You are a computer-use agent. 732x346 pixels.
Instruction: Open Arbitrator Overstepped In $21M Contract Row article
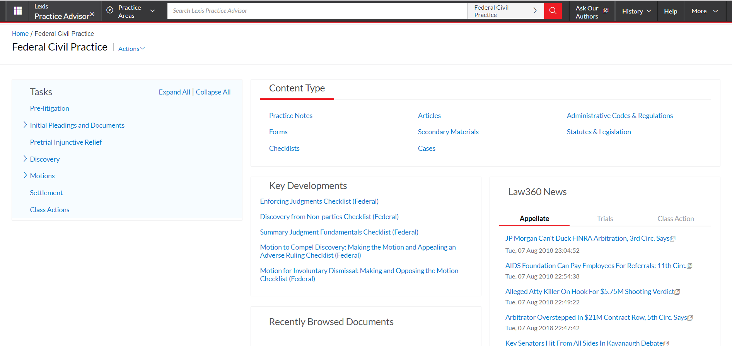(596, 317)
